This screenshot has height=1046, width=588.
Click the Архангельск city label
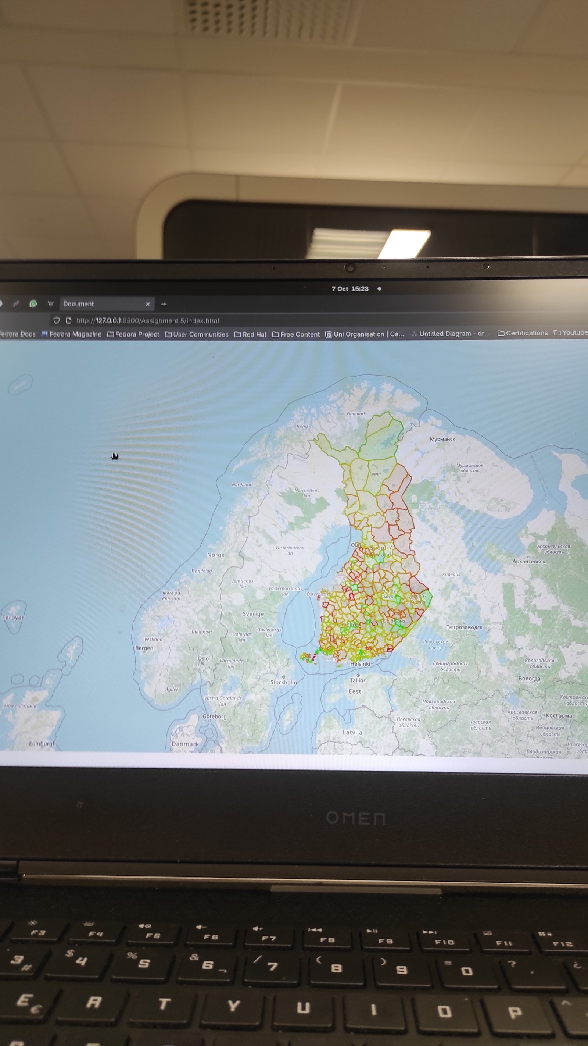529,561
